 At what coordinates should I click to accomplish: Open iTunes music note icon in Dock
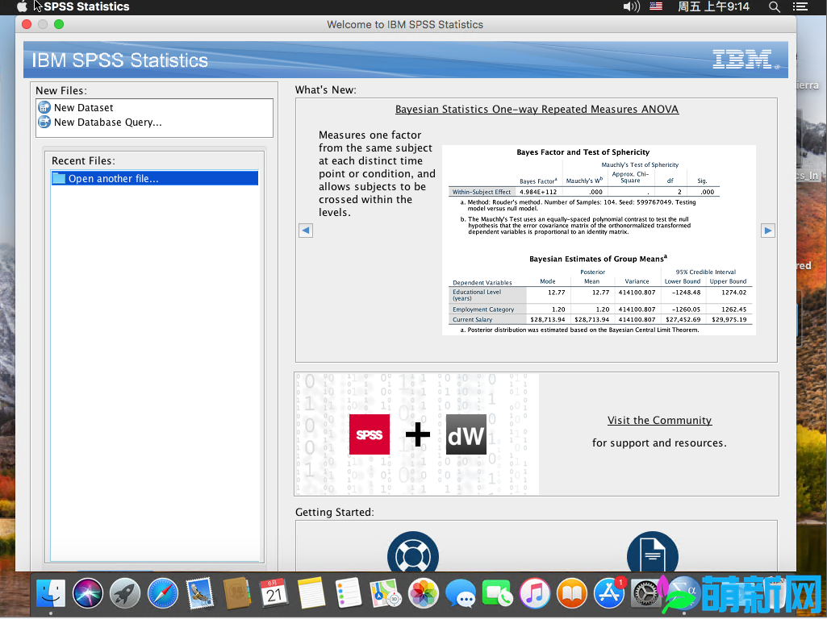tap(534, 593)
